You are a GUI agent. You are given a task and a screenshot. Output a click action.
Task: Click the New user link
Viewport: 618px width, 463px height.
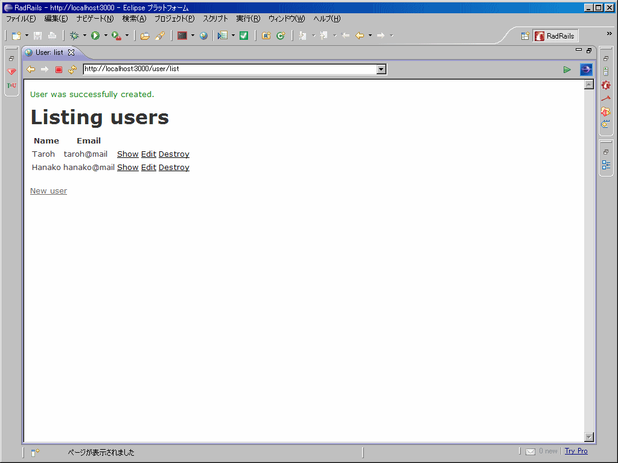pos(48,191)
